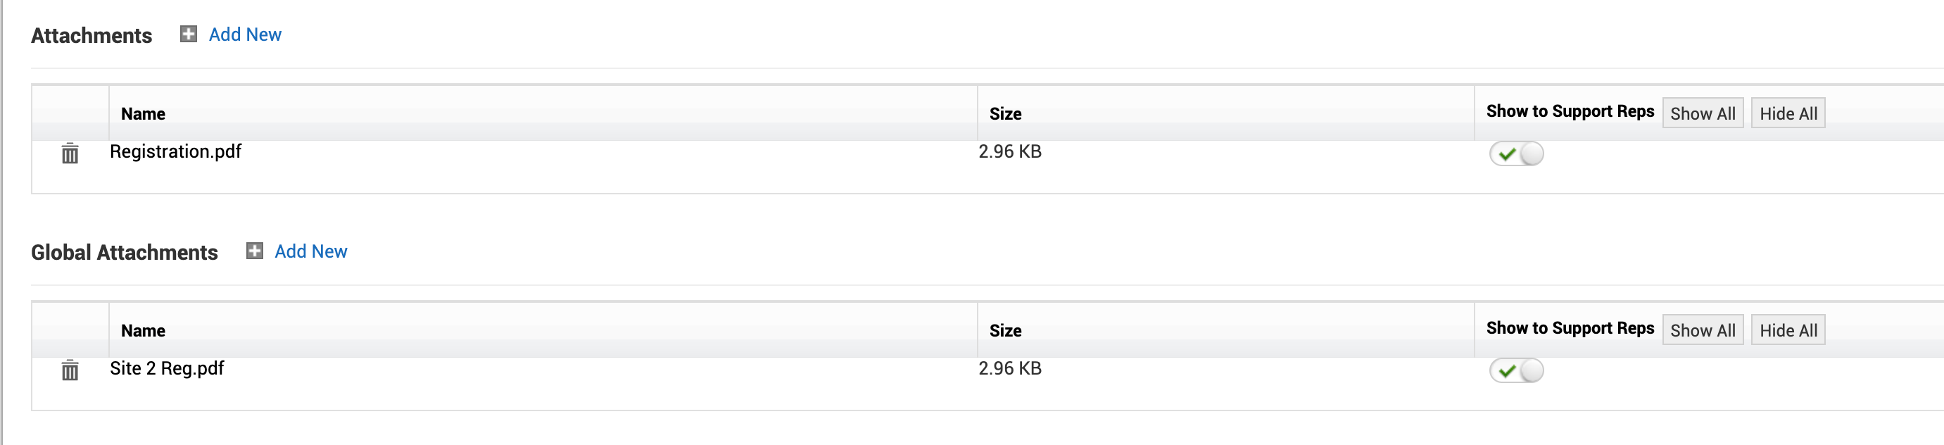Screen dimensions: 1944x445
Task: Click Name column header in Attachments table
Action: pos(143,114)
